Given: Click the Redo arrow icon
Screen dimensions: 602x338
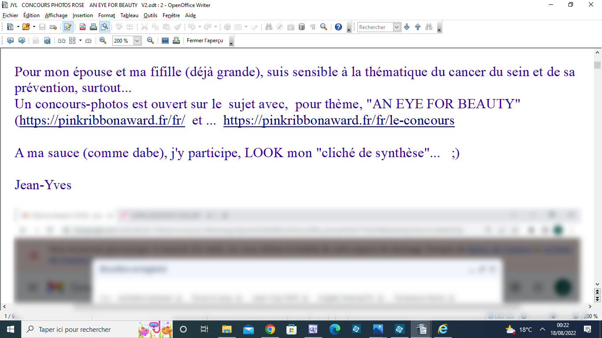Looking at the screenshot, I should pyautogui.click(x=207, y=27).
